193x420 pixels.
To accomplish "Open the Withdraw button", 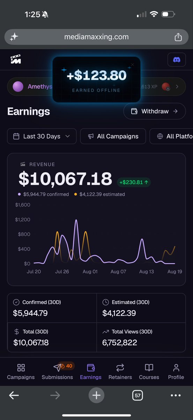I will tap(155, 111).
